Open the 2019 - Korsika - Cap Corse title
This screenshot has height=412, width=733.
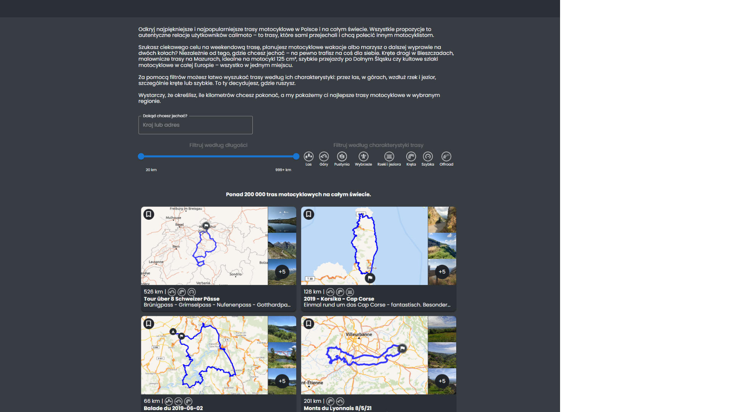339,299
